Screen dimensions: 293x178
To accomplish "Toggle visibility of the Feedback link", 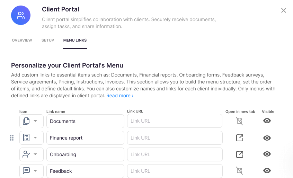I will (267, 171).
